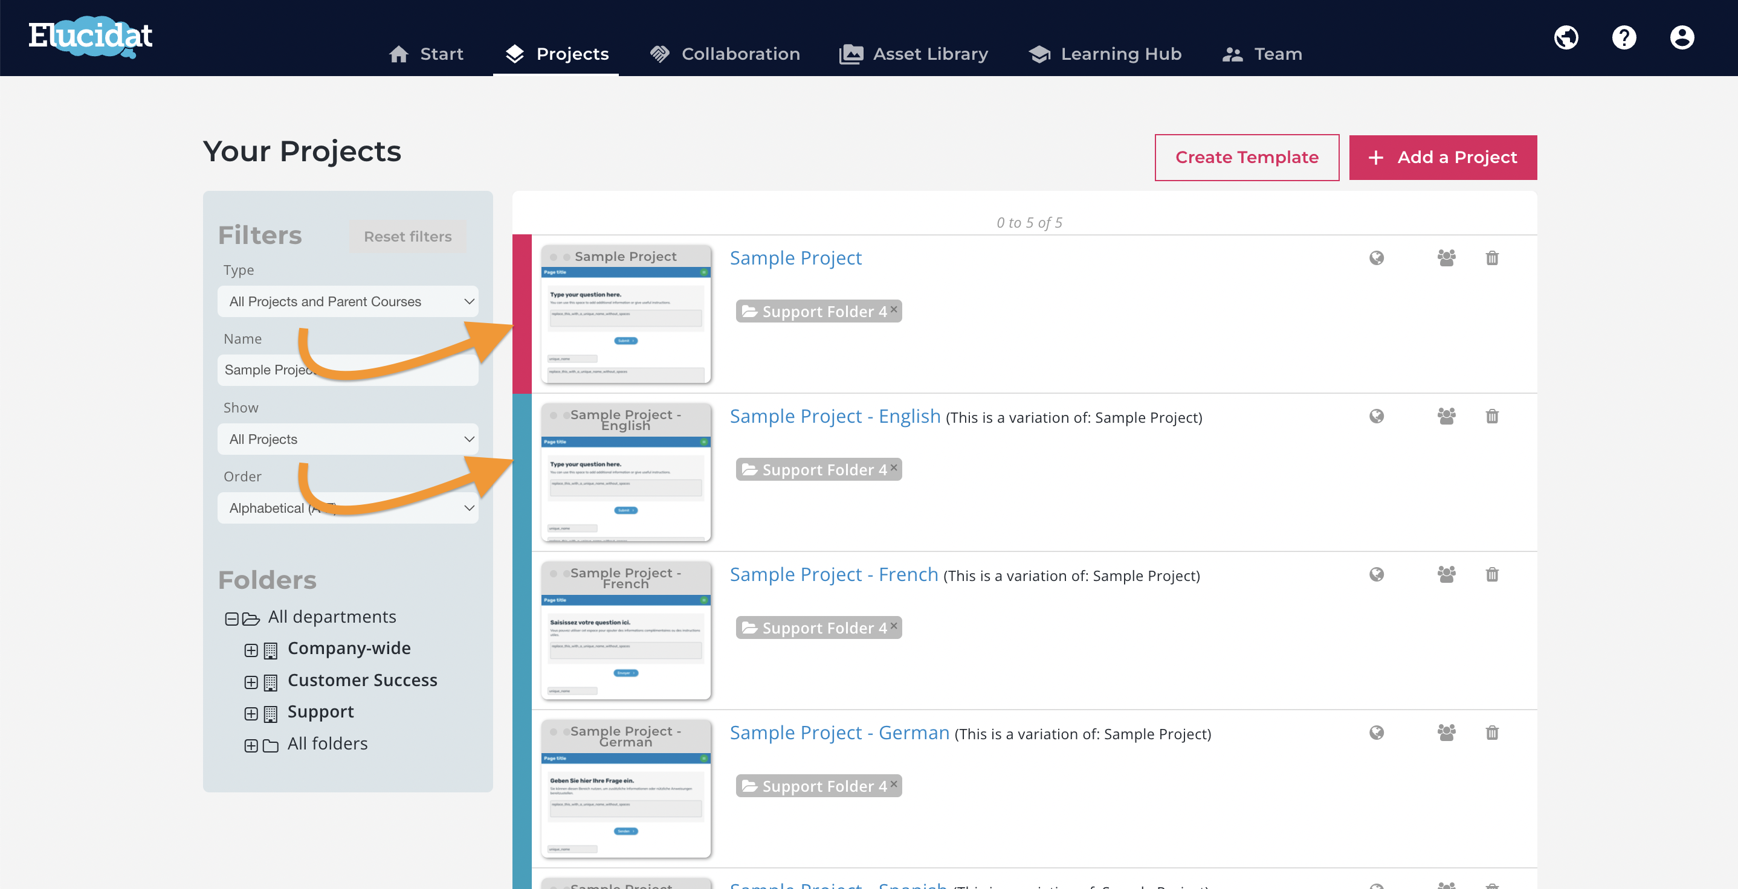Select All folders in tree
Viewport: 1738px width, 889px height.
327,743
